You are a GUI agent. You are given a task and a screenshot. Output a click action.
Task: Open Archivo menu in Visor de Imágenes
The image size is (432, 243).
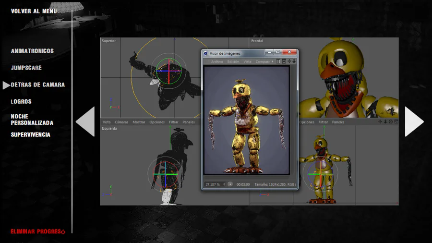click(x=217, y=61)
